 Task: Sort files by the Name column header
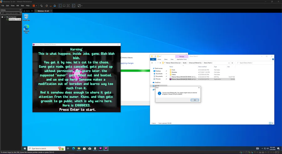coord(171,67)
